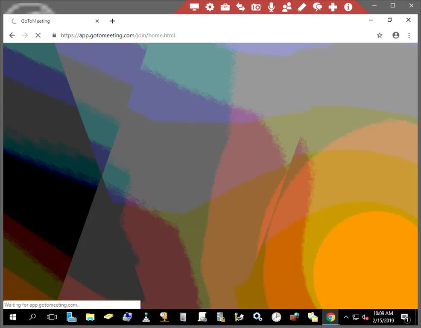Image resolution: width=421 pixels, height=328 pixels.
Task: Click the address bar showing app.gotomeeting.com
Action: pyautogui.click(x=171, y=35)
